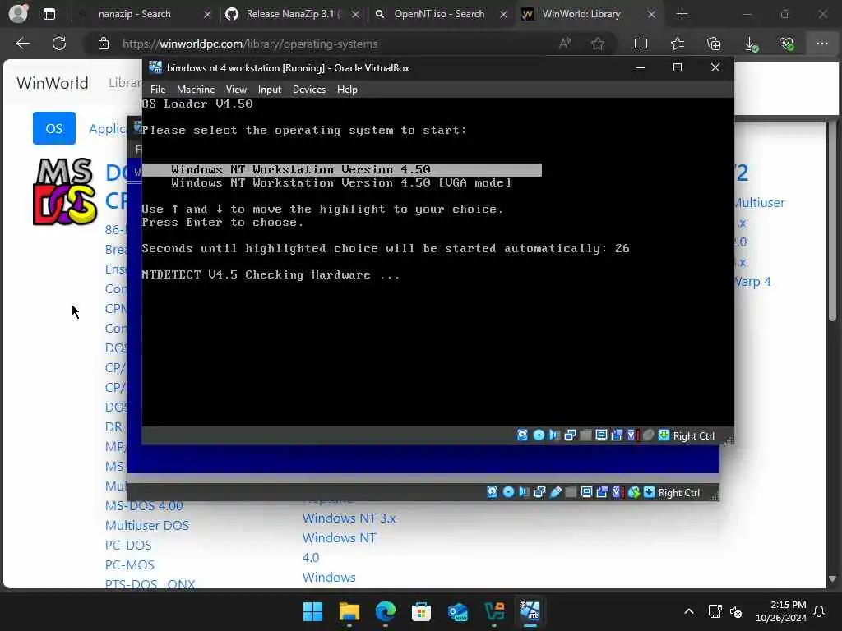
Task: Select the blue OS button on WinWorld
Action: (53, 128)
